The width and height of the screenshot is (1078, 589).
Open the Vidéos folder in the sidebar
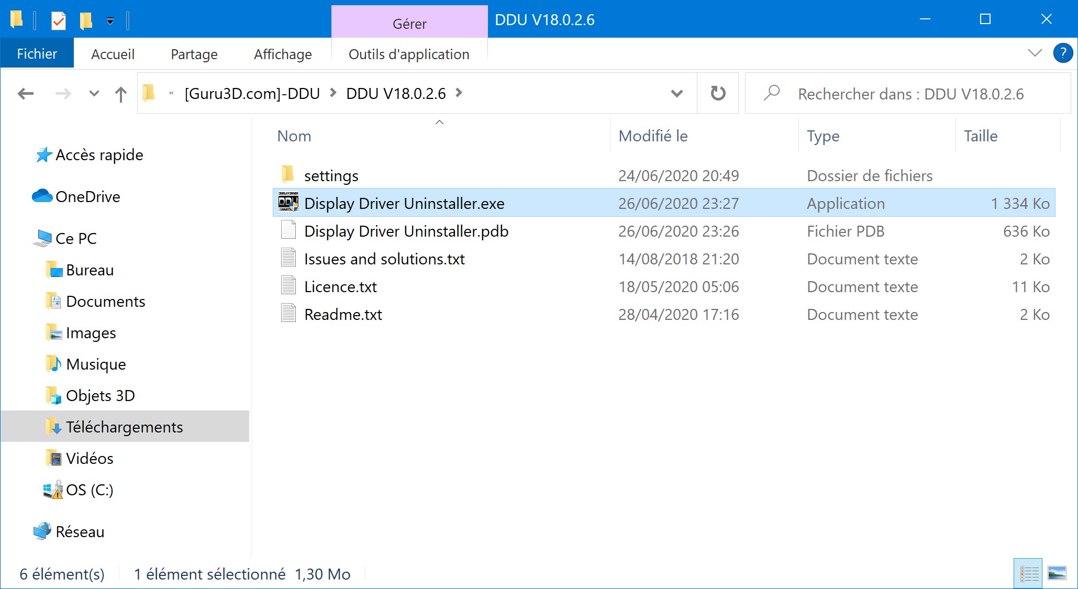tap(90, 459)
